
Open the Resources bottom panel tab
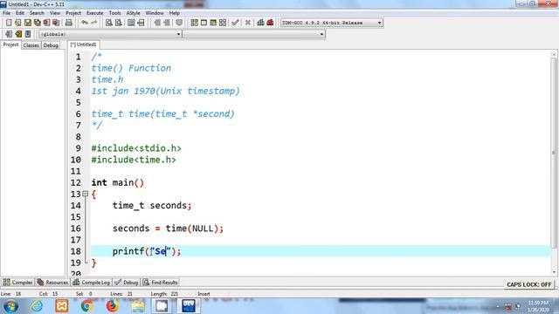pos(52,283)
